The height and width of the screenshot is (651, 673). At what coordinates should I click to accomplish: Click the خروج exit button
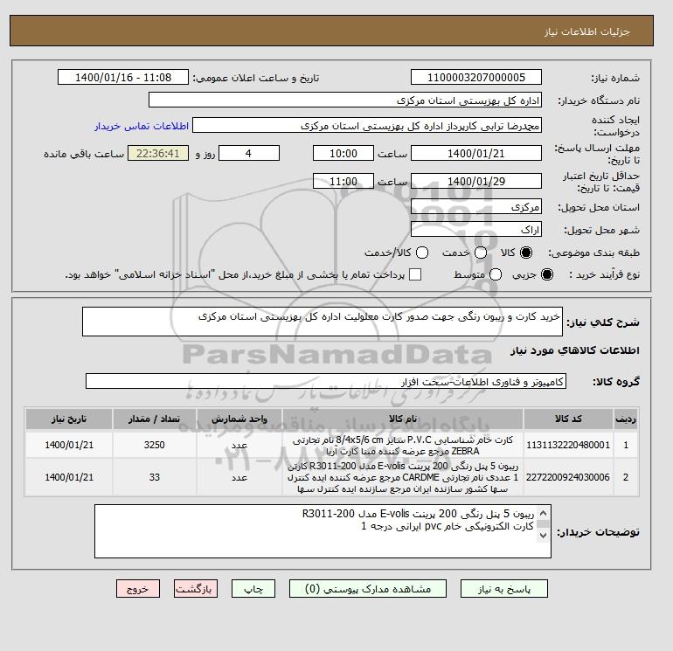(138, 589)
